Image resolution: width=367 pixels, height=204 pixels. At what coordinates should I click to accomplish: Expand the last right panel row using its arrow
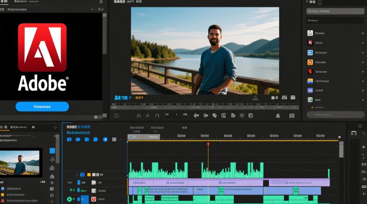point(363,100)
